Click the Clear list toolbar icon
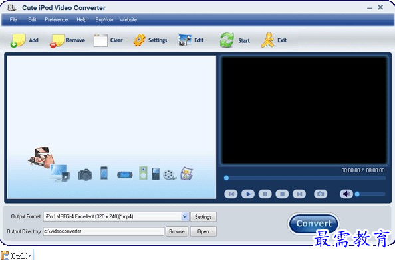 tap(101, 40)
